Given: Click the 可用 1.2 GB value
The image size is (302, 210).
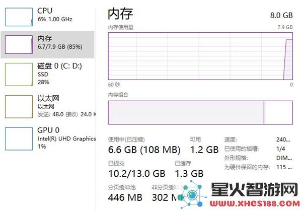Looking at the screenshot, I should 204,150.
